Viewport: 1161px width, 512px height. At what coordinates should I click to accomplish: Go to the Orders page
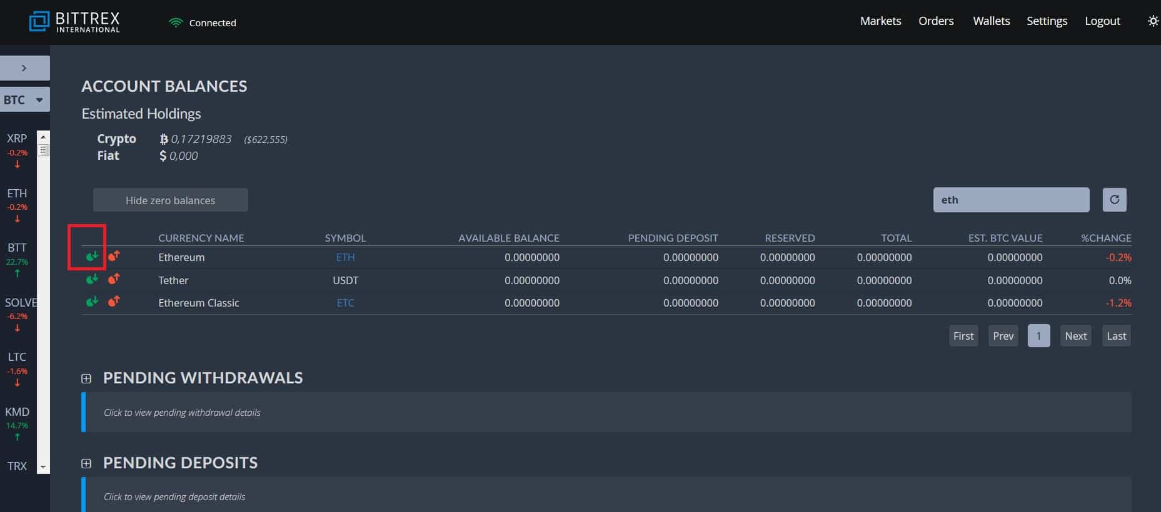point(936,21)
